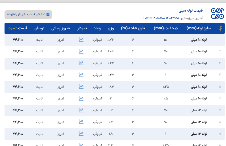This screenshot has width=226, height=146.
Task: Open chart icon for row 9 (weight 1.9)
Action: coord(81,134)
